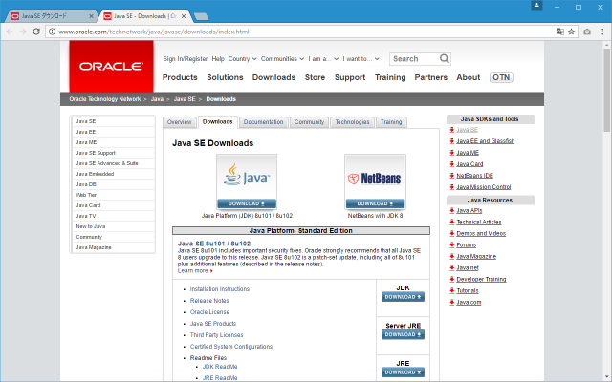
Task: Select Java SE Support in left sidebar
Action: click(96, 153)
